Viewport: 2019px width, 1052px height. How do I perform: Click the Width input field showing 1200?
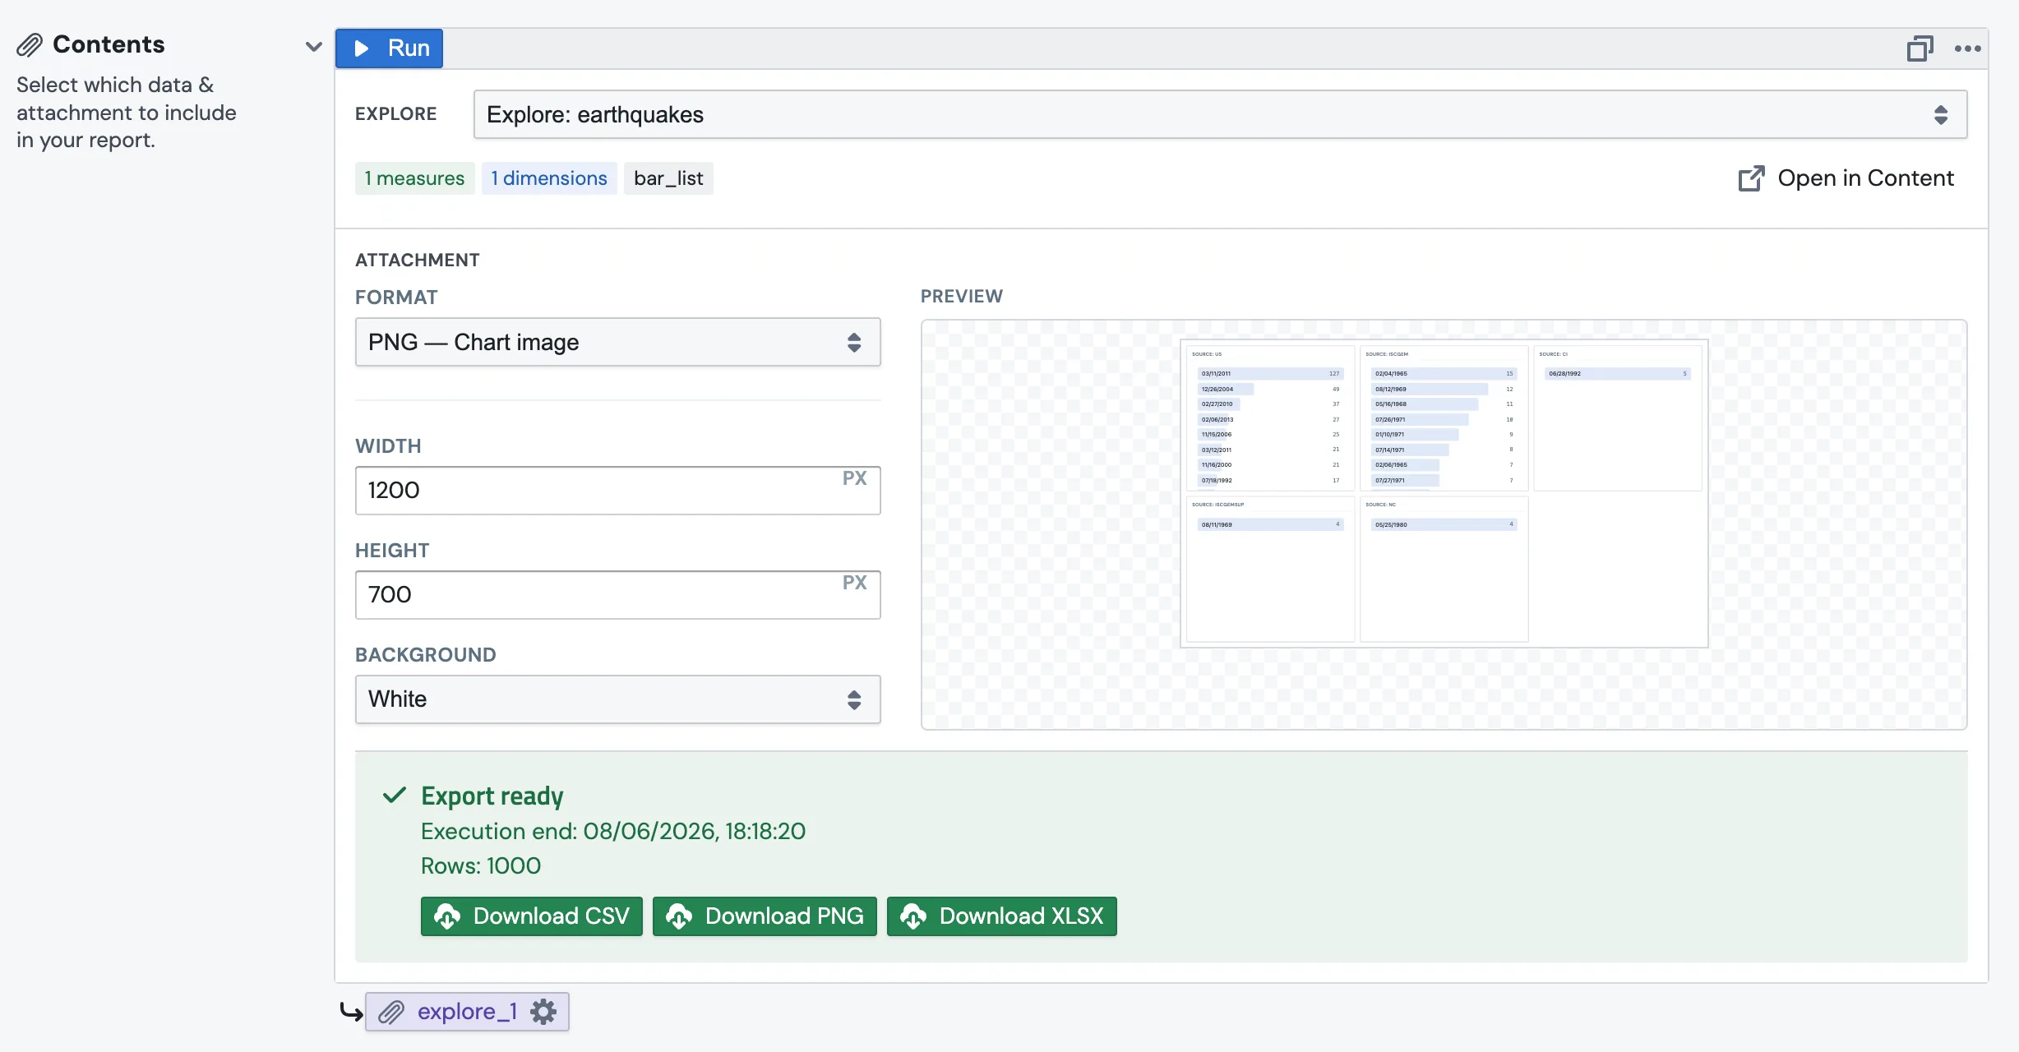pos(617,491)
